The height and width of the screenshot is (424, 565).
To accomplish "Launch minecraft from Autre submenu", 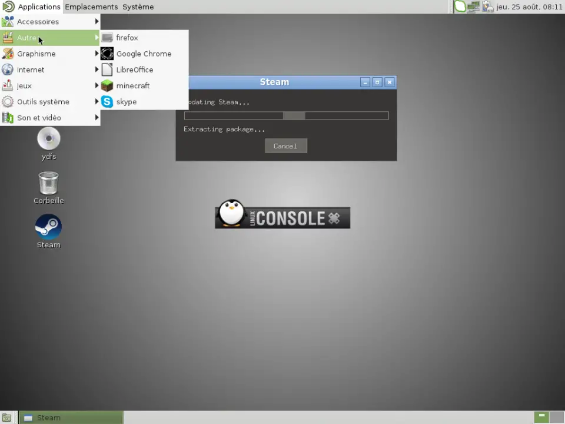I will coord(144,85).
